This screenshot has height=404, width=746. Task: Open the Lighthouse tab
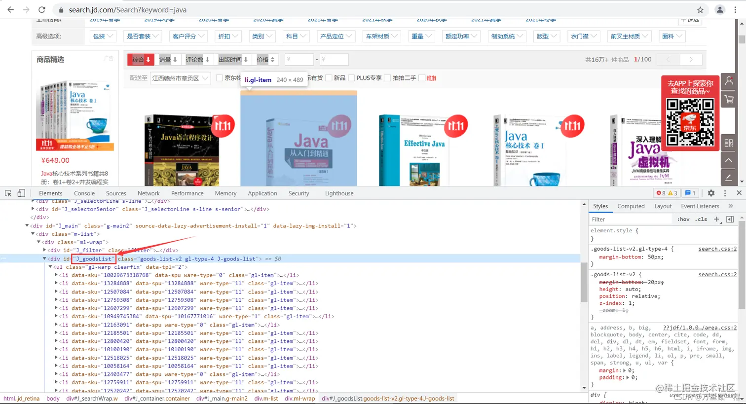339,193
